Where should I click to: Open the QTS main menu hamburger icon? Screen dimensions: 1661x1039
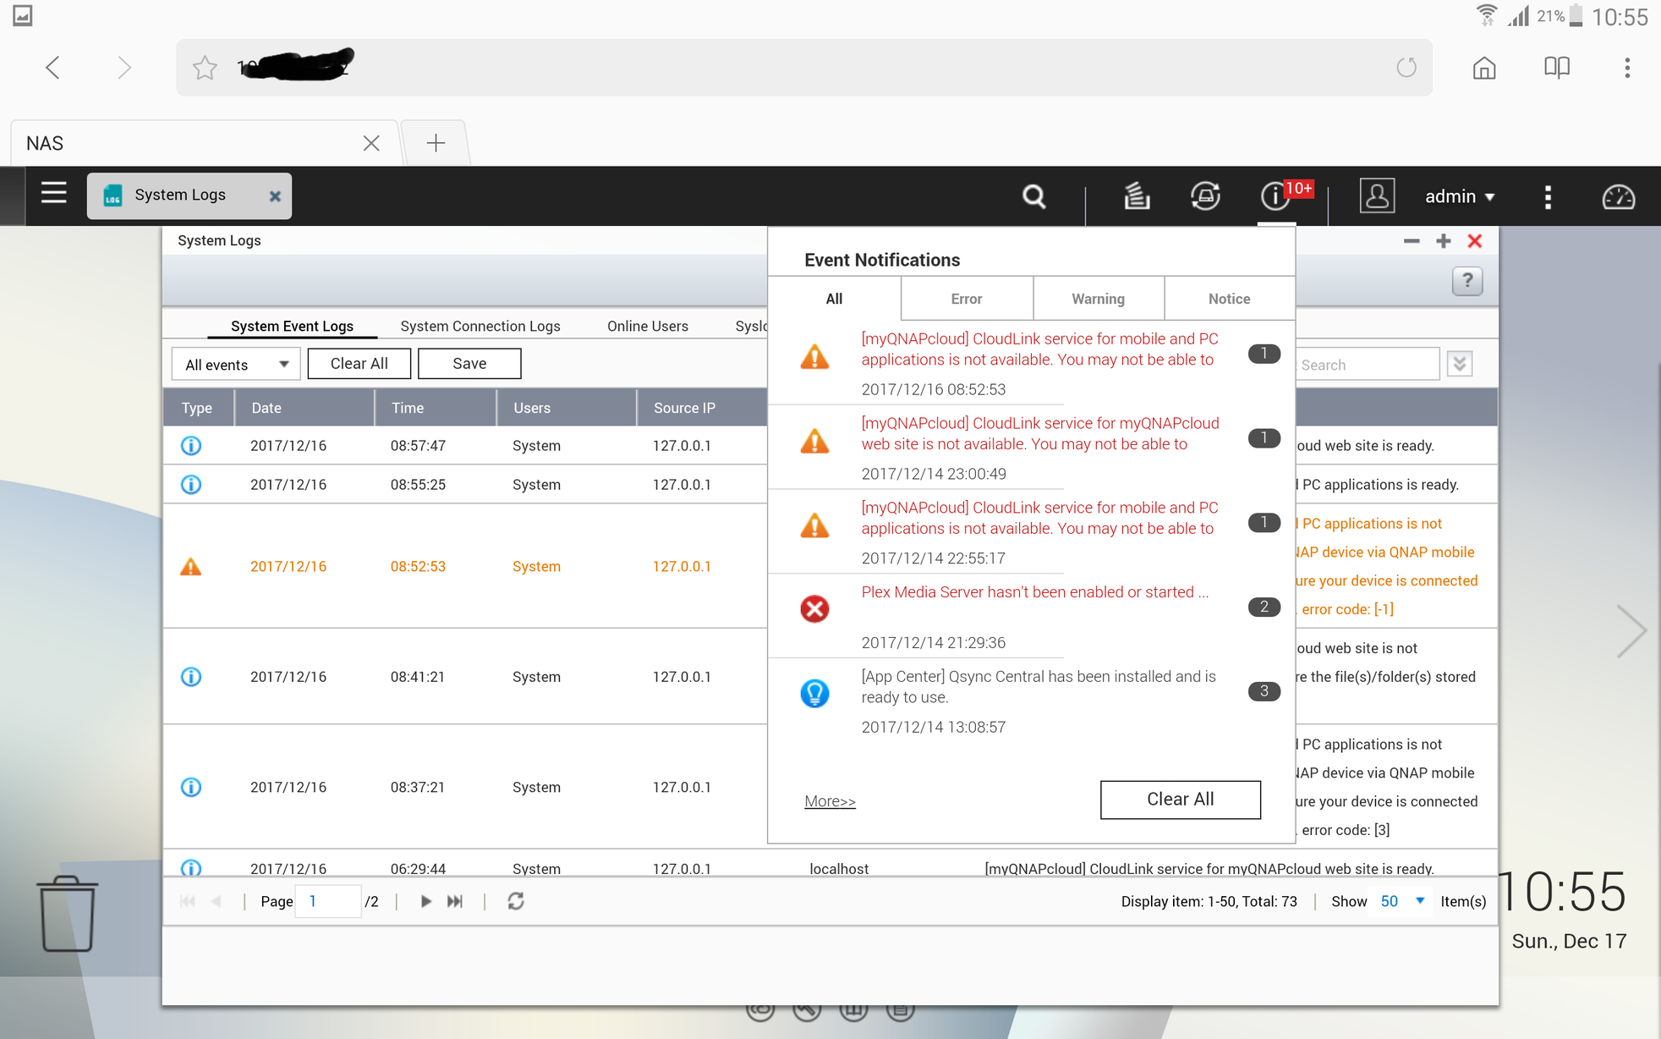point(54,194)
